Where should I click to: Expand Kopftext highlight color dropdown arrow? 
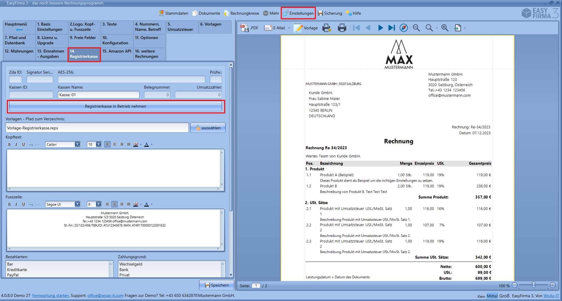tap(141, 144)
